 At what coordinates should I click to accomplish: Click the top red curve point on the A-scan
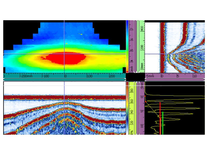coord(145,96)
